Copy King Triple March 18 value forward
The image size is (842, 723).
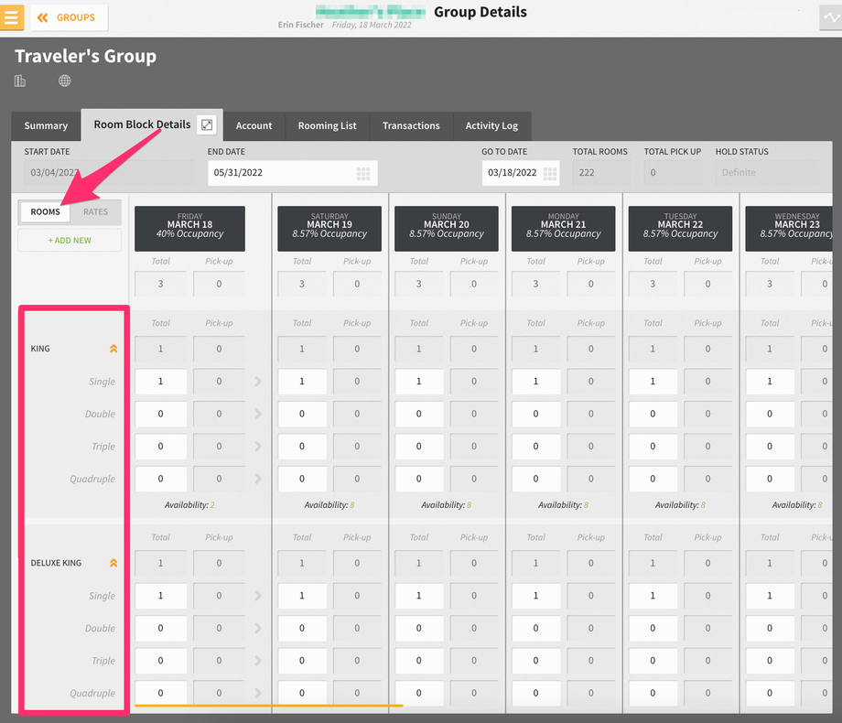click(x=258, y=447)
